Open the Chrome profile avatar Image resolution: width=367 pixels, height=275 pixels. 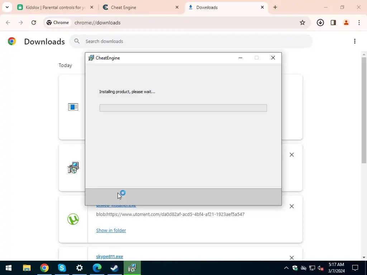click(x=346, y=23)
